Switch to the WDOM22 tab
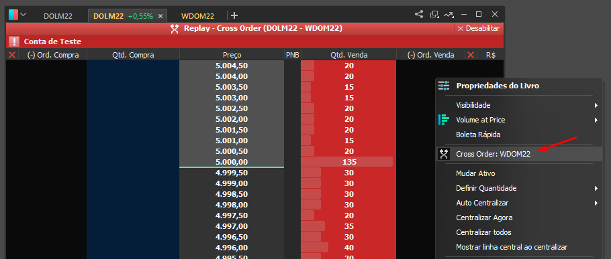 [x=197, y=16]
